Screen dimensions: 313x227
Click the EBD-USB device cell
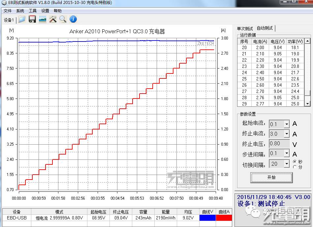click(x=17, y=218)
